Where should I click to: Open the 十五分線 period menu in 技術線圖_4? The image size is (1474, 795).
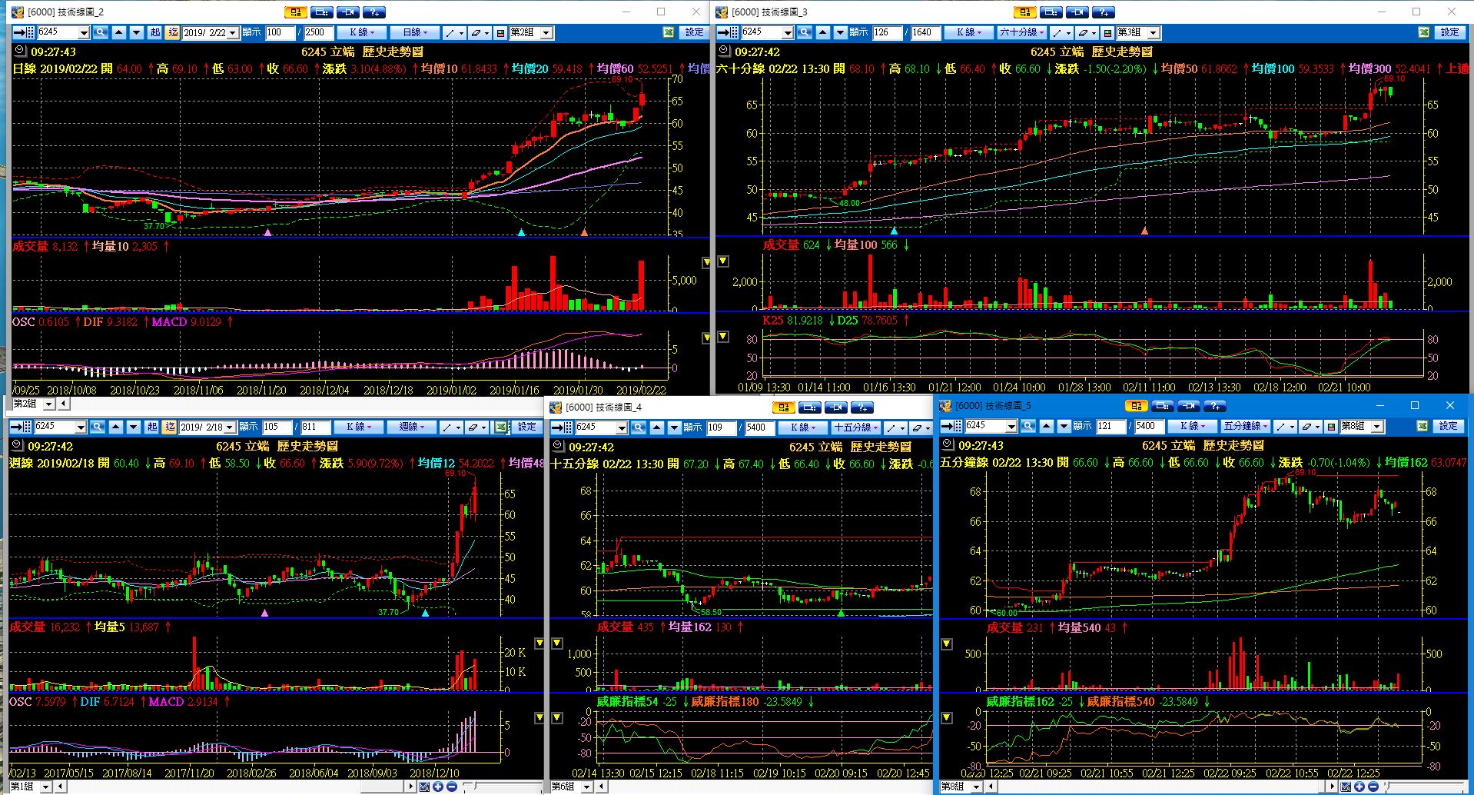tap(857, 427)
